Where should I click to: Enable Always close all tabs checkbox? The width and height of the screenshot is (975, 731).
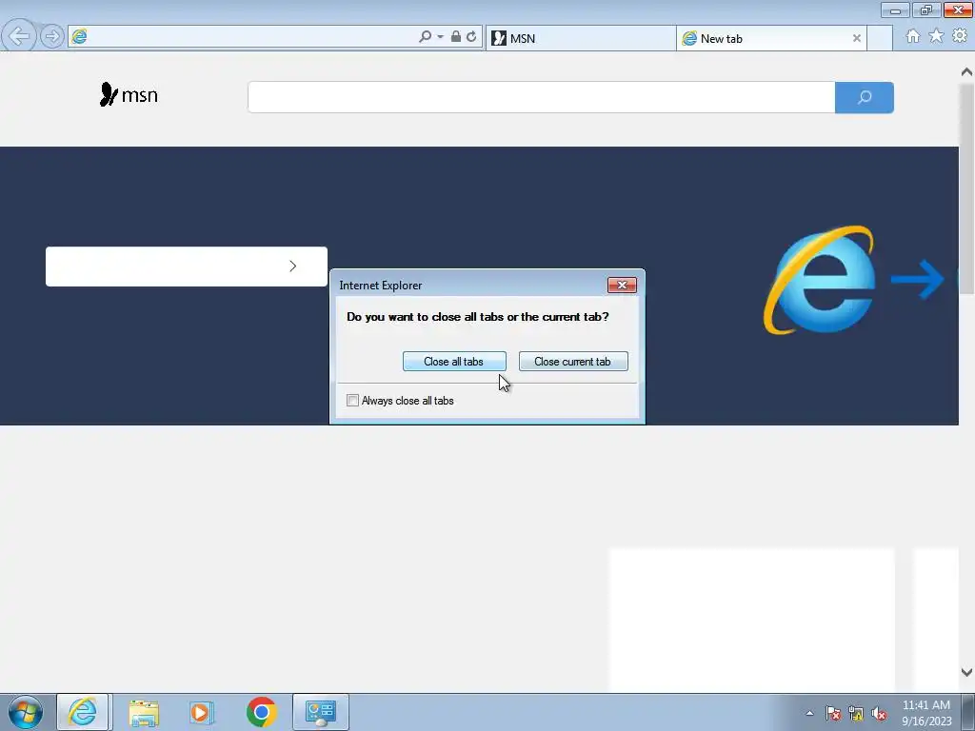click(352, 401)
